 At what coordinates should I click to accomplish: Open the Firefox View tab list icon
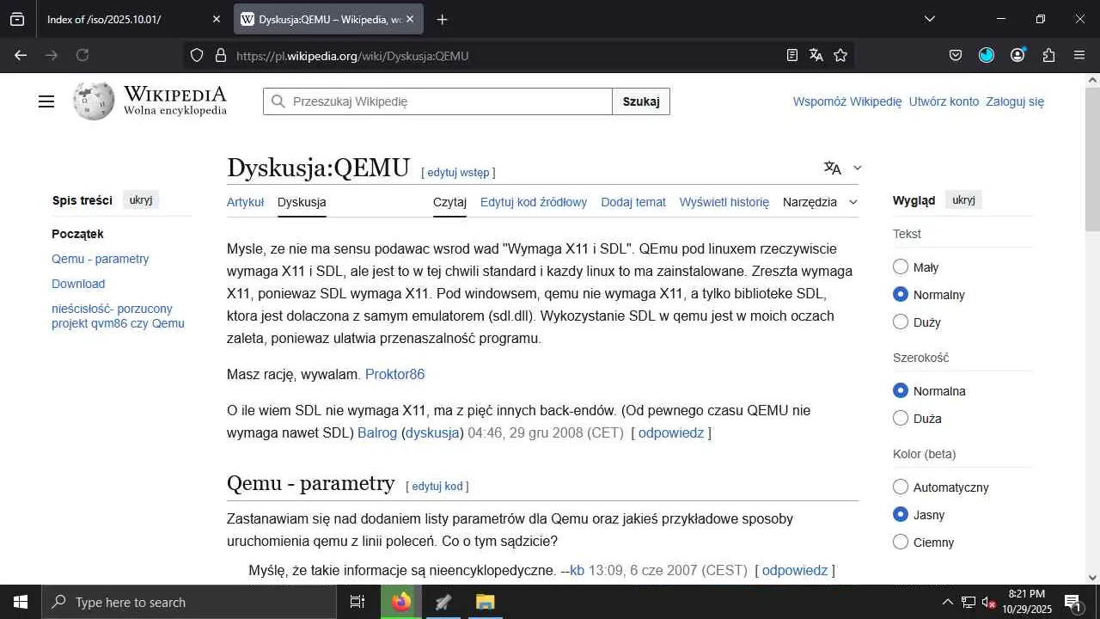pos(17,19)
